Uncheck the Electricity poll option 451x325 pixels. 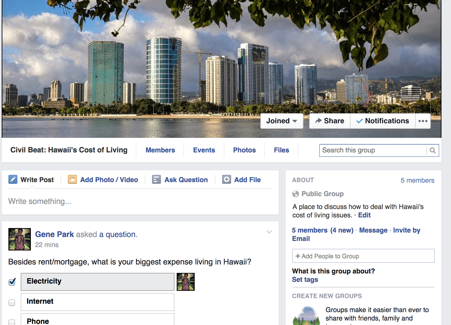[x=12, y=282]
